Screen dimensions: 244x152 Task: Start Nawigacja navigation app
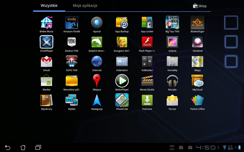point(97,100)
